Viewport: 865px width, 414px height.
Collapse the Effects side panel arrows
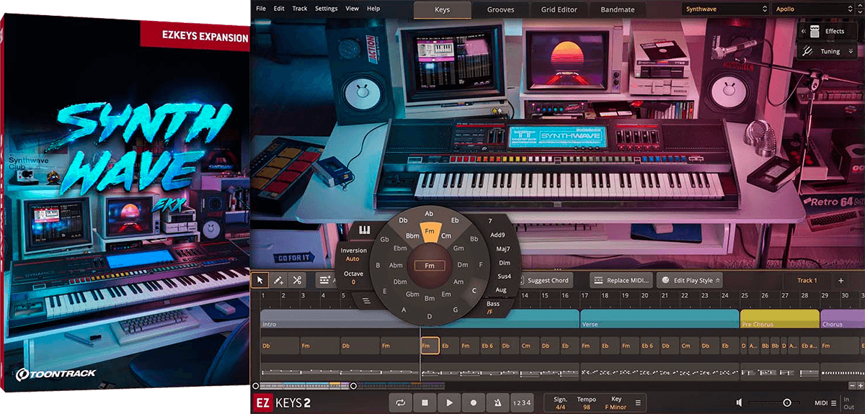(x=804, y=31)
